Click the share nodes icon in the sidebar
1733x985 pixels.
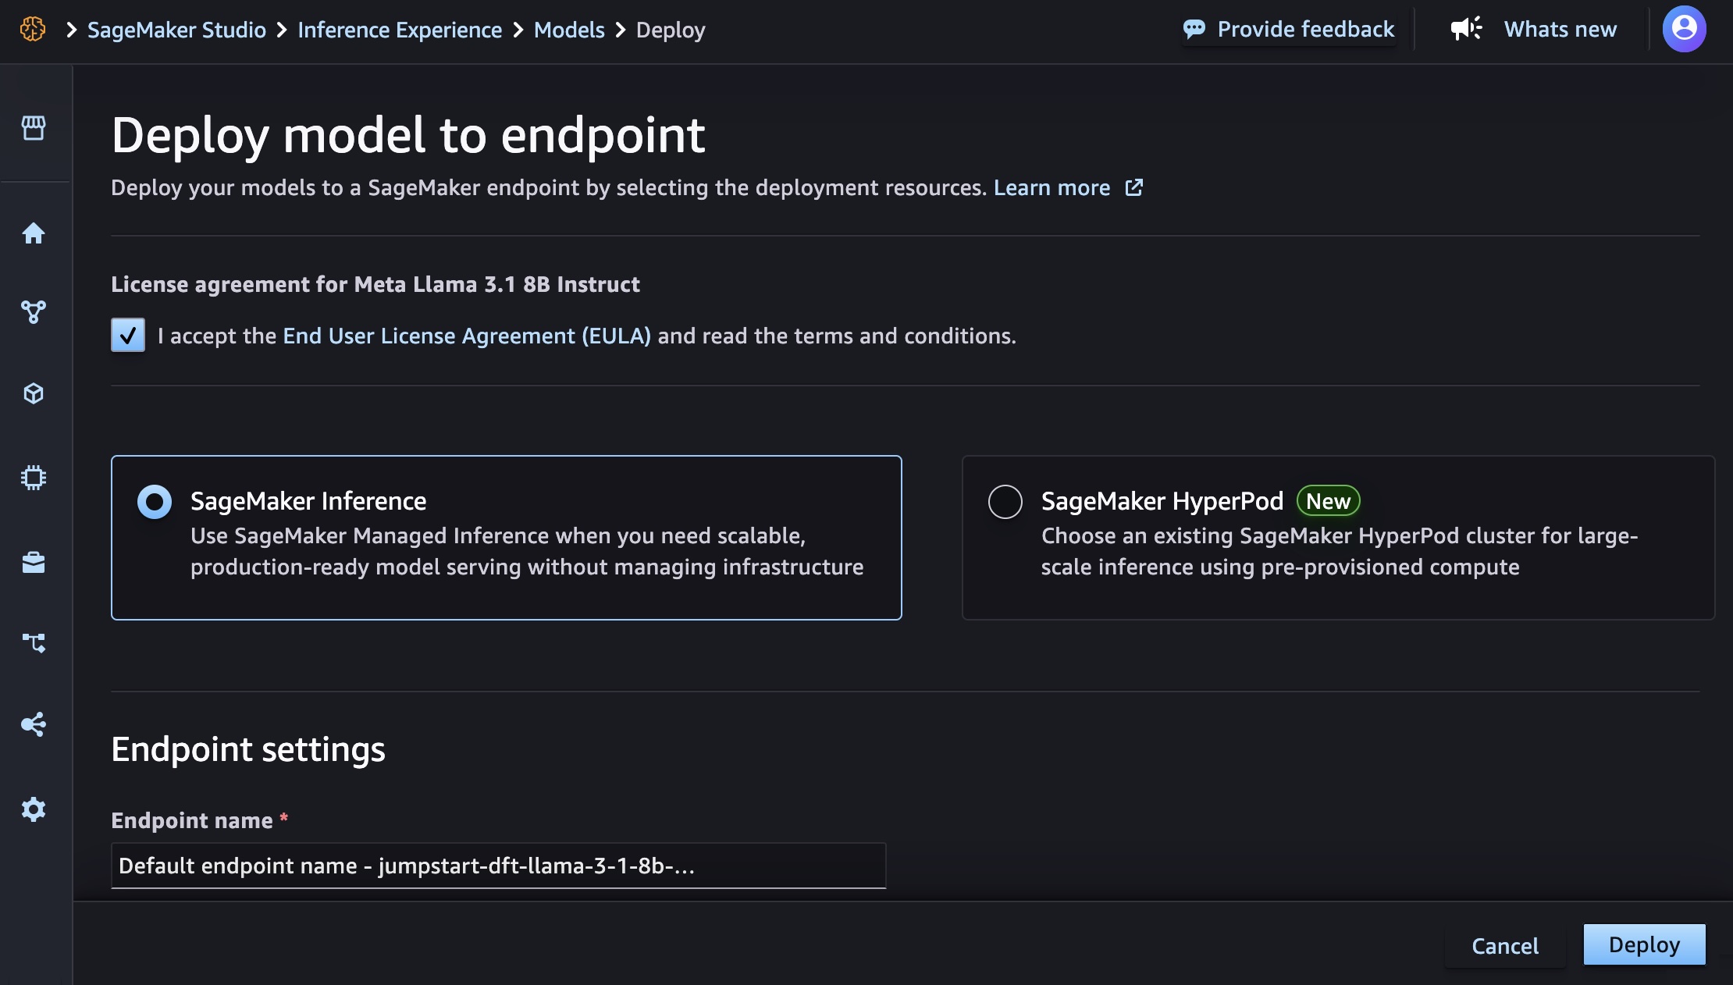tap(34, 724)
